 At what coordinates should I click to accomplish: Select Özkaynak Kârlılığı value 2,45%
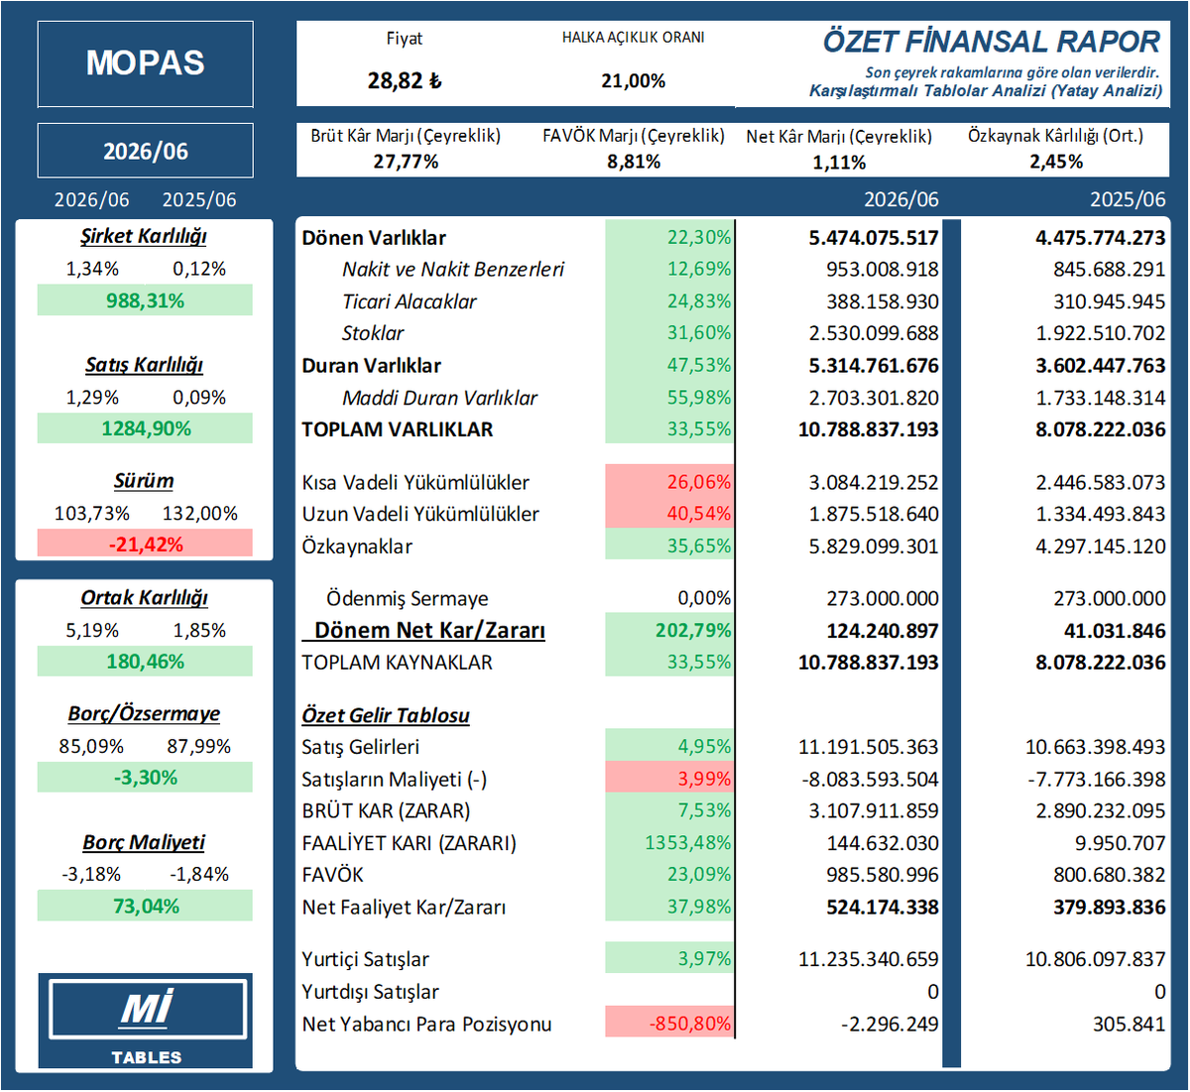coord(1056,161)
